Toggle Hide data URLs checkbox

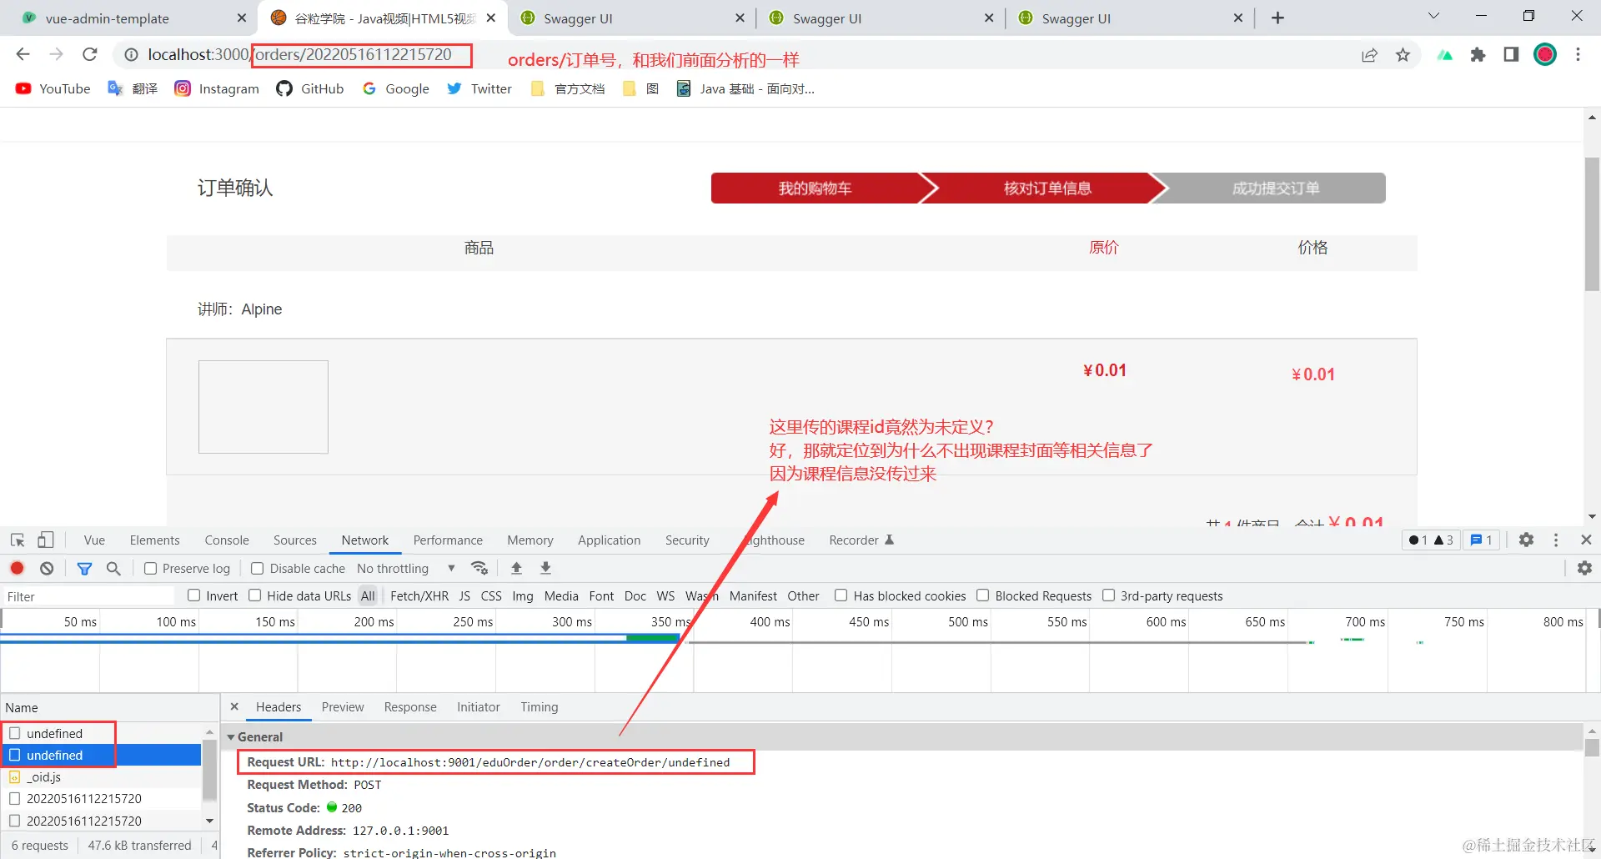click(x=255, y=595)
